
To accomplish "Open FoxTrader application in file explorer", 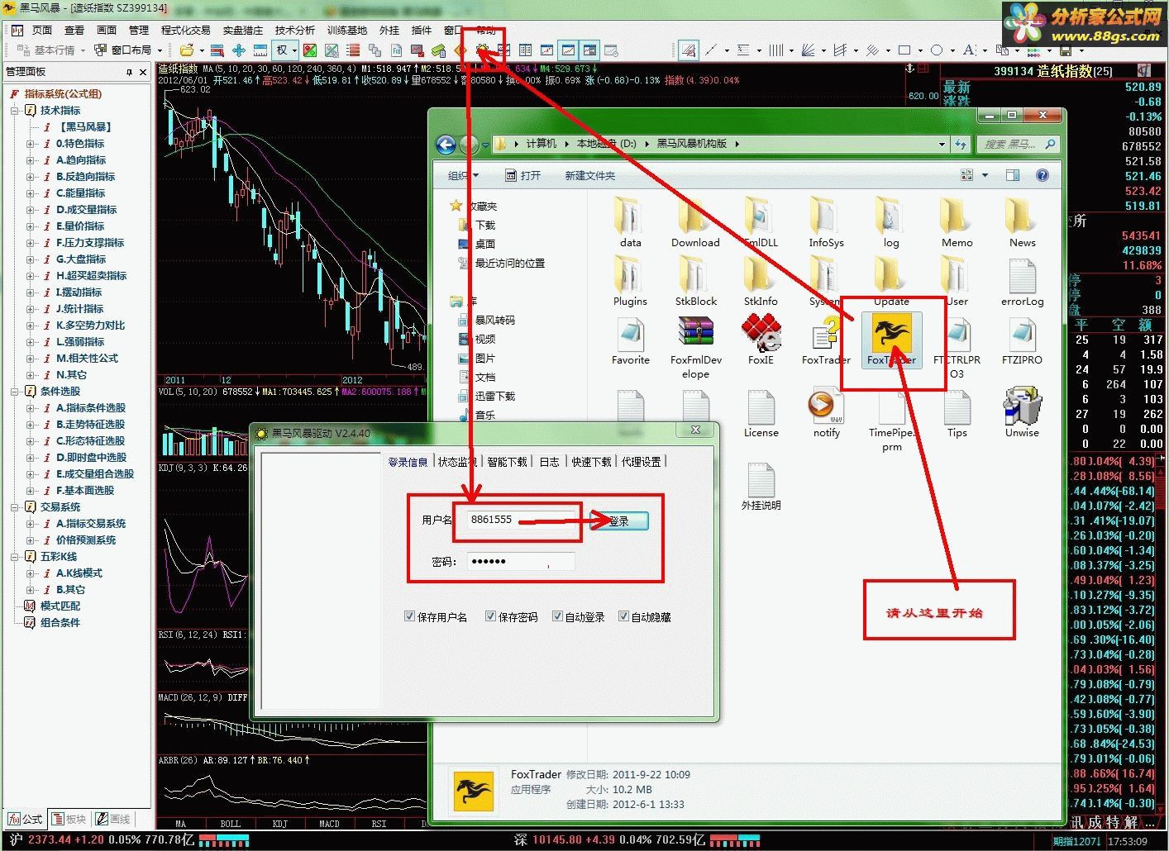I will point(891,340).
